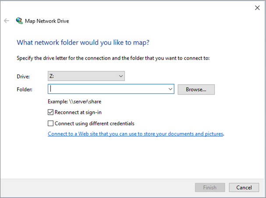Click the Map Network Drive globe icon

click(x=19, y=21)
